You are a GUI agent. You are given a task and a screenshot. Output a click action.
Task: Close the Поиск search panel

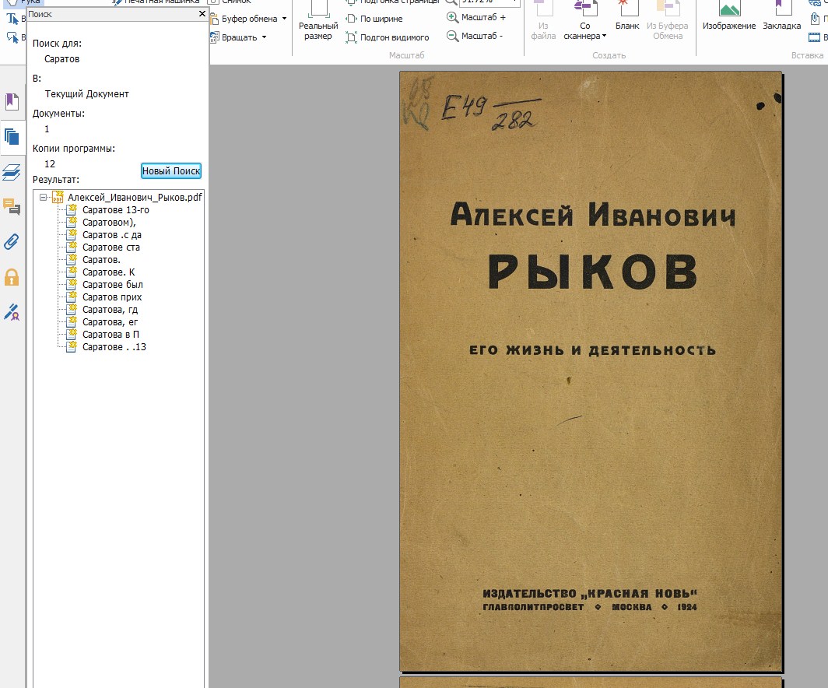pos(202,14)
